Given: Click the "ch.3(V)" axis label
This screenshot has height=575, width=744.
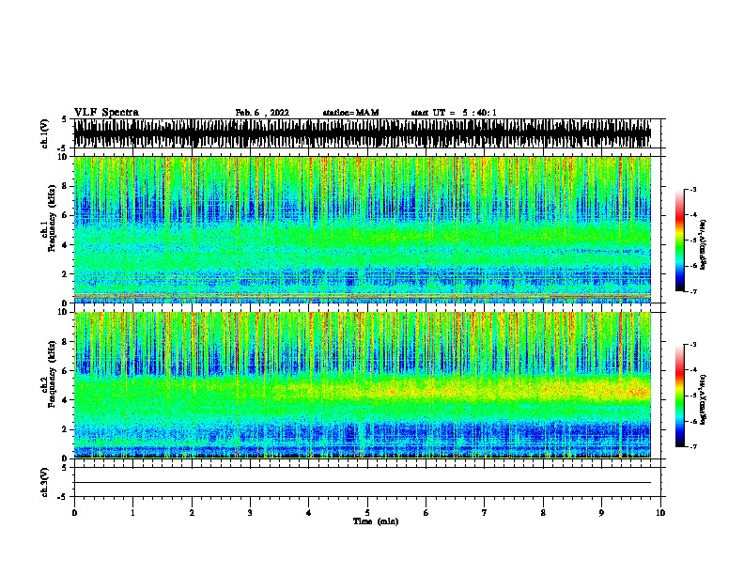Looking at the screenshot, I should point(44,483).
